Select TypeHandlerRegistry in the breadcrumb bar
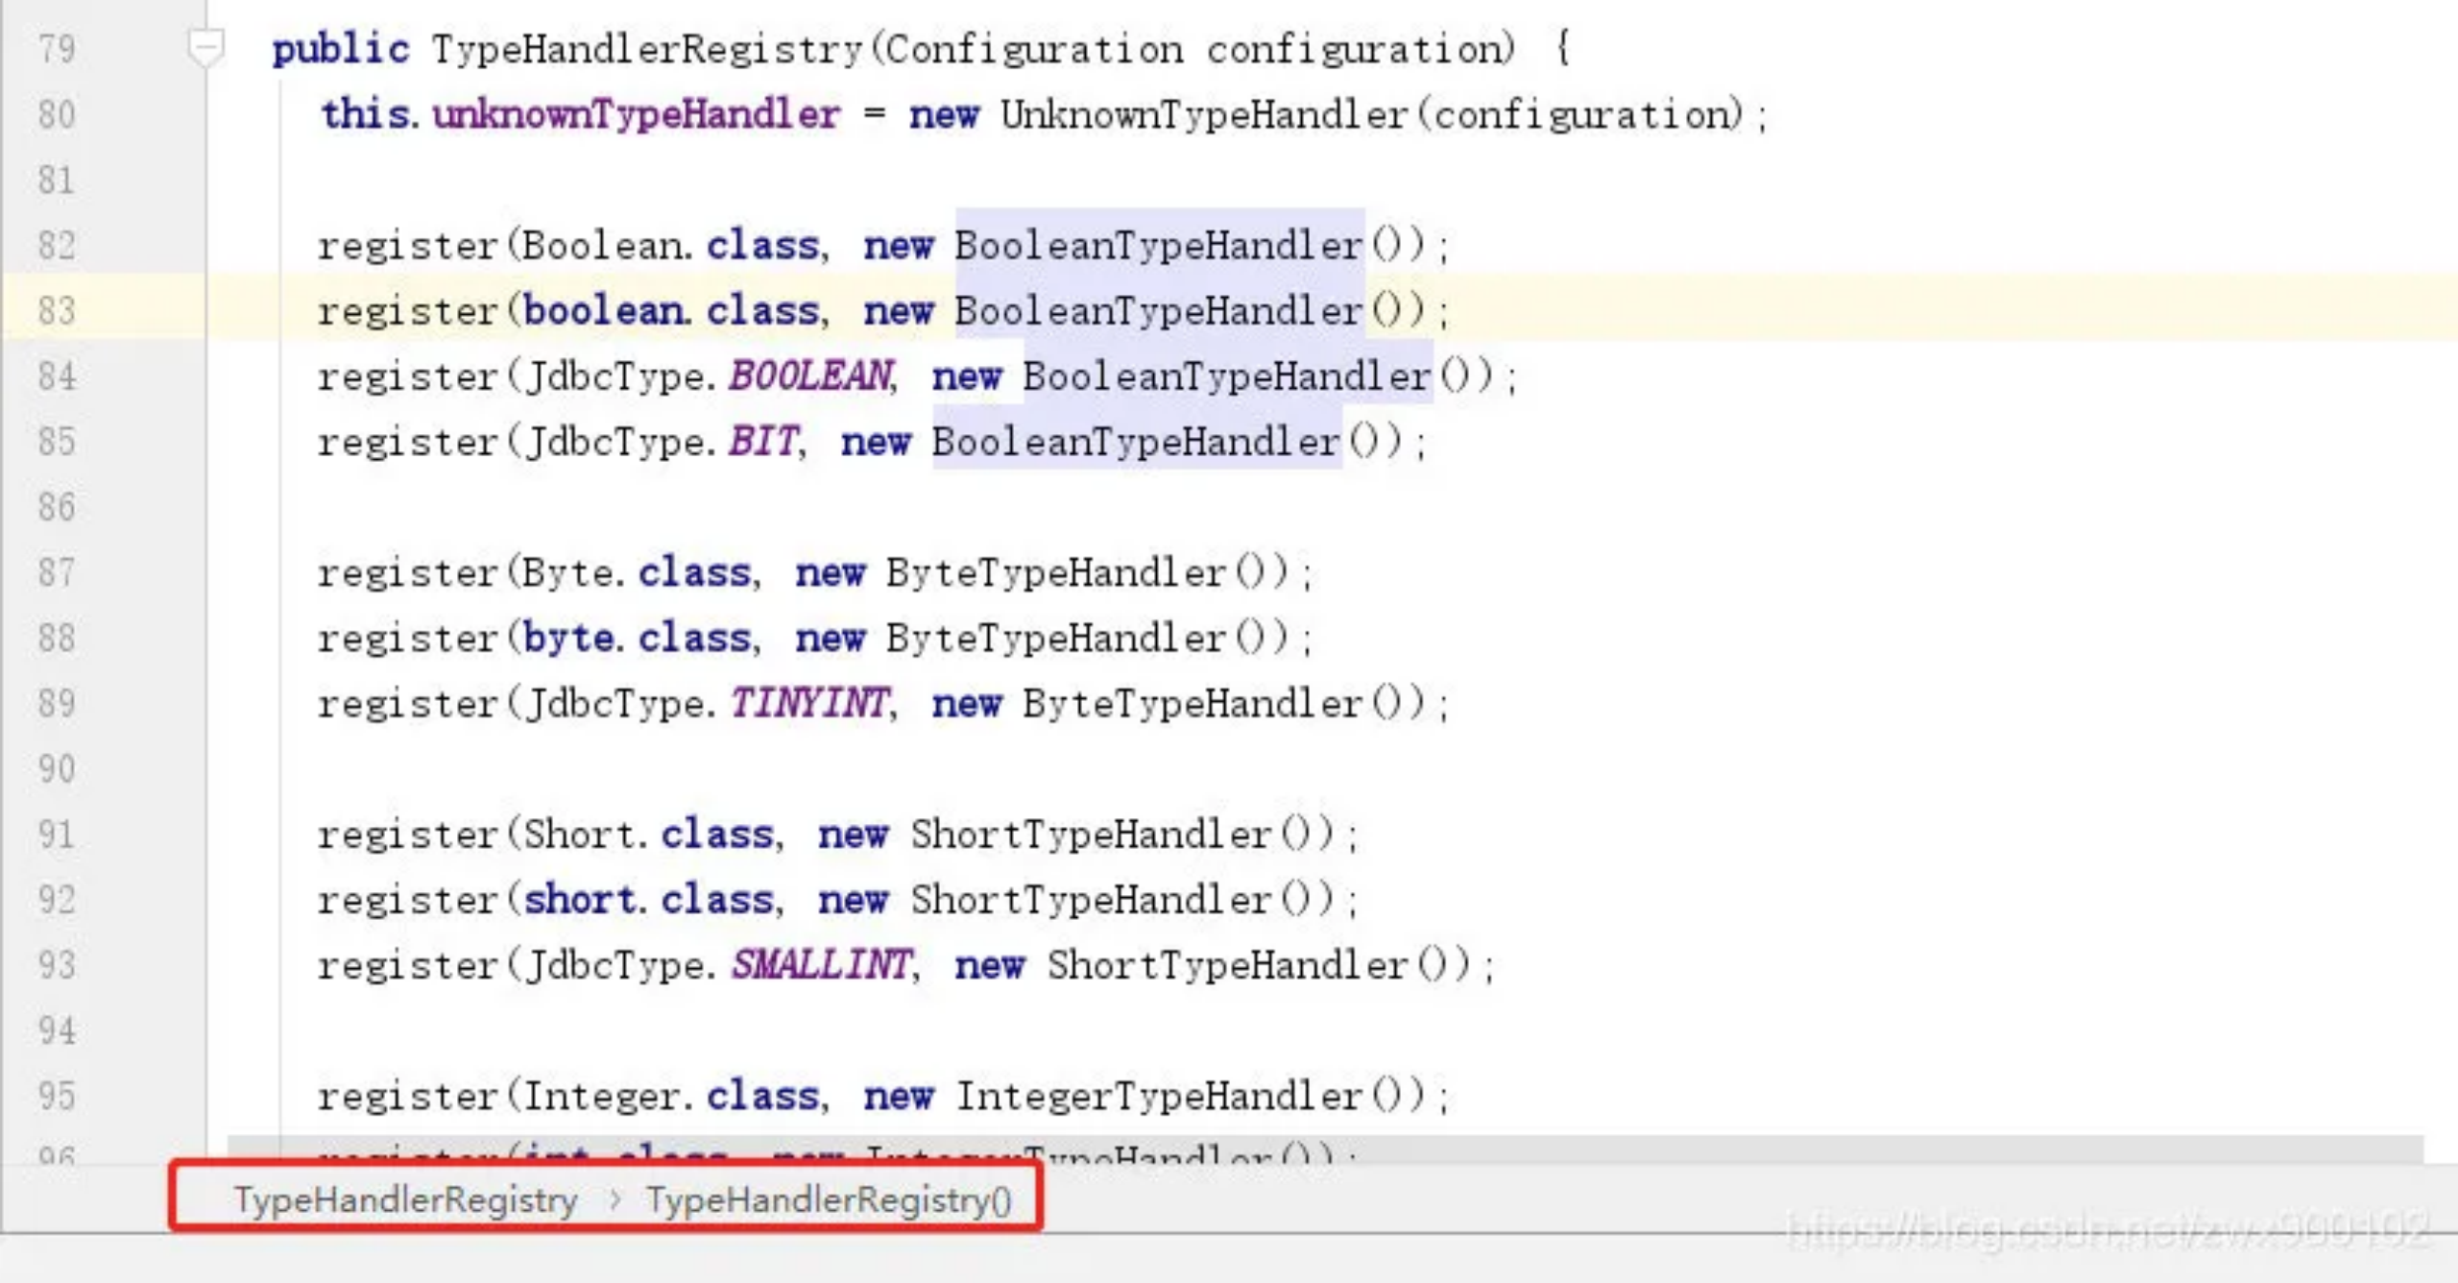The height and width of the screenshot is (1283, 2458). click(404, 1199)
